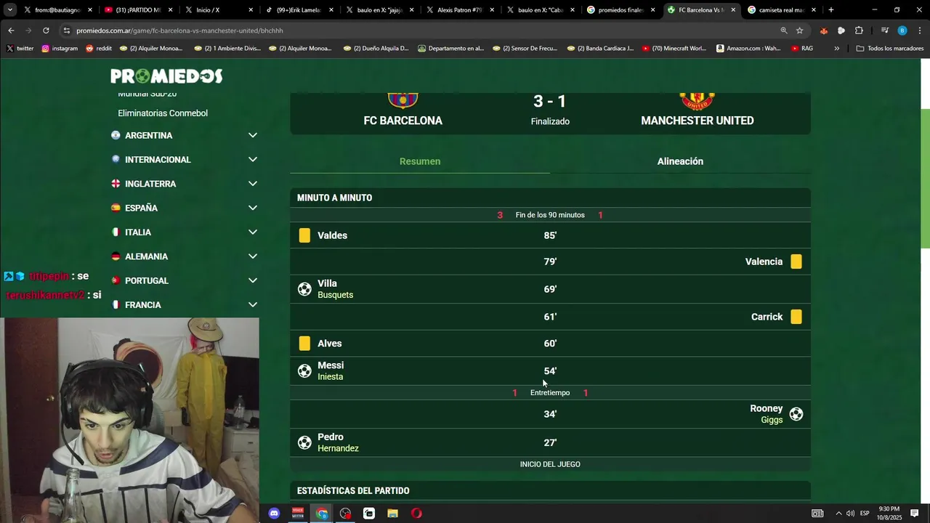This screenshot has height=523, width=930.
Task: Click Rooney's goal ball icon
Action: click(796, 414)
